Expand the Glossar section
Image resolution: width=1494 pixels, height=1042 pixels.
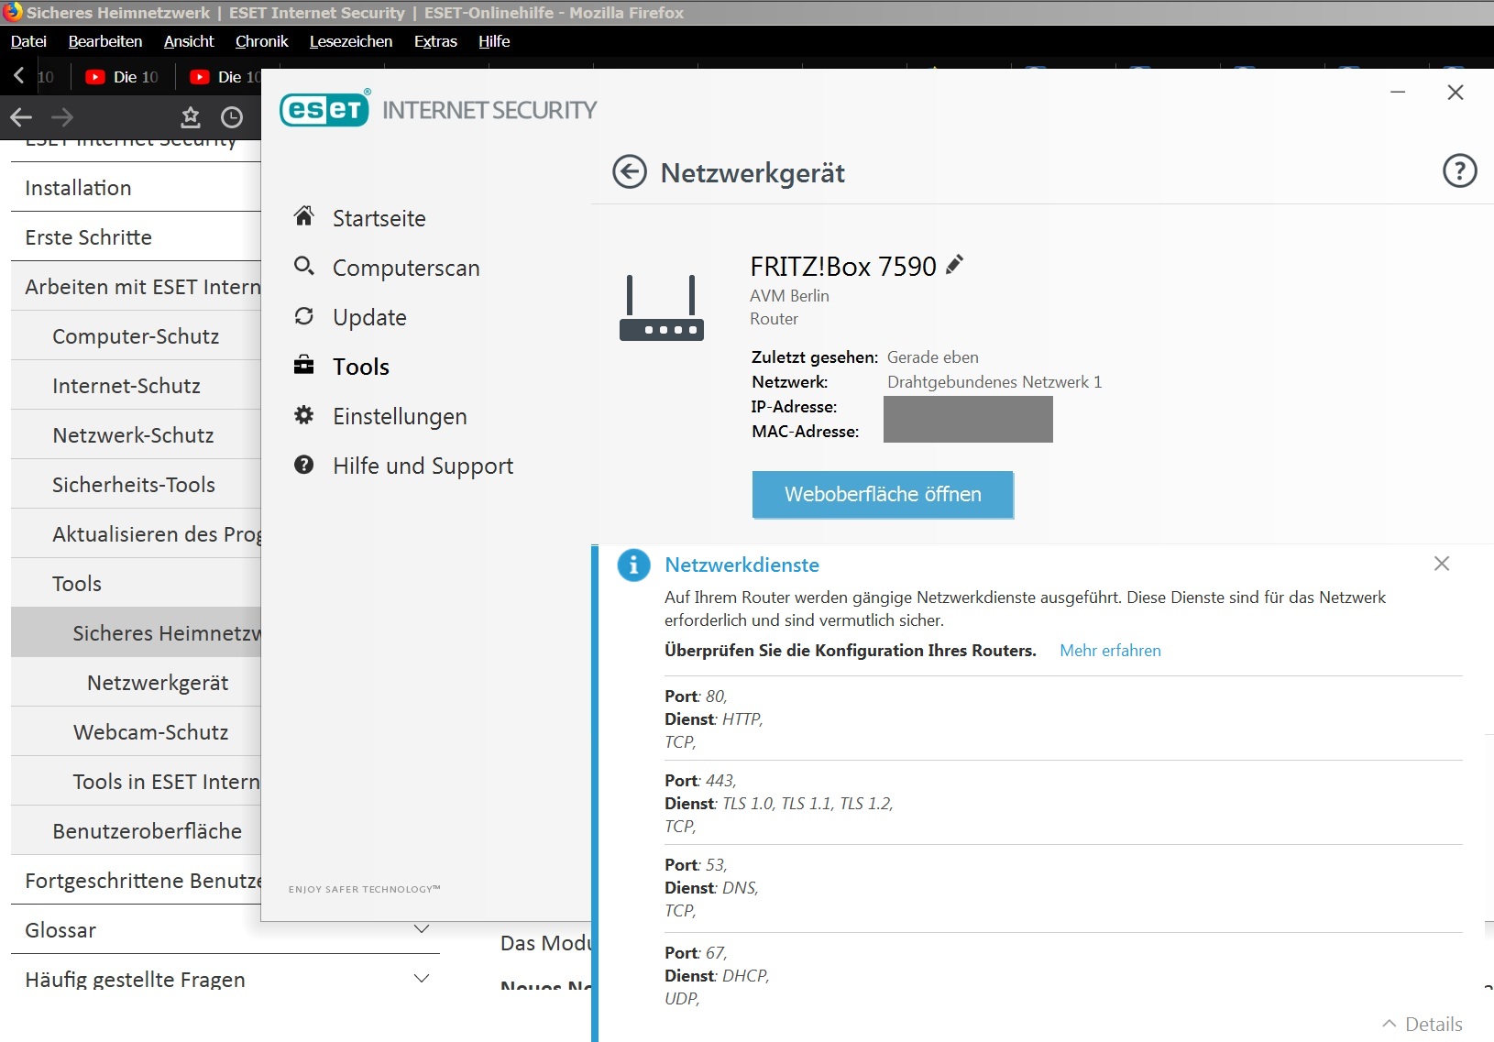422,929
